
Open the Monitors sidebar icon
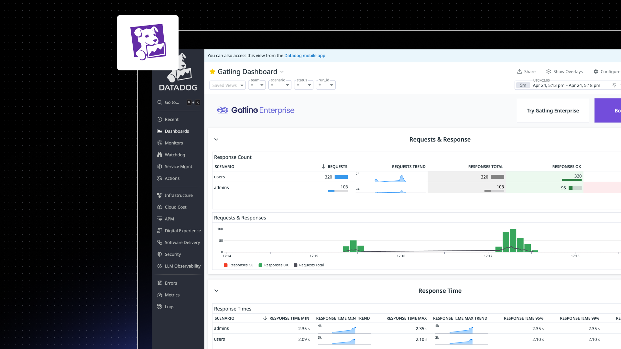159,143
